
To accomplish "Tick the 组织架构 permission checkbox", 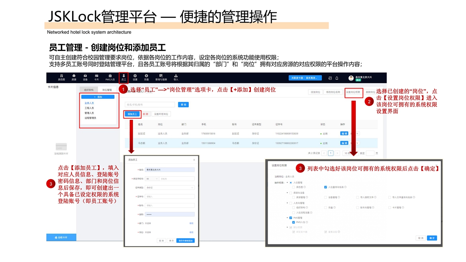I will 294,207.
